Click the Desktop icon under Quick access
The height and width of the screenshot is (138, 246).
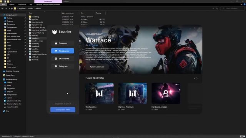(x=5, y=18)
